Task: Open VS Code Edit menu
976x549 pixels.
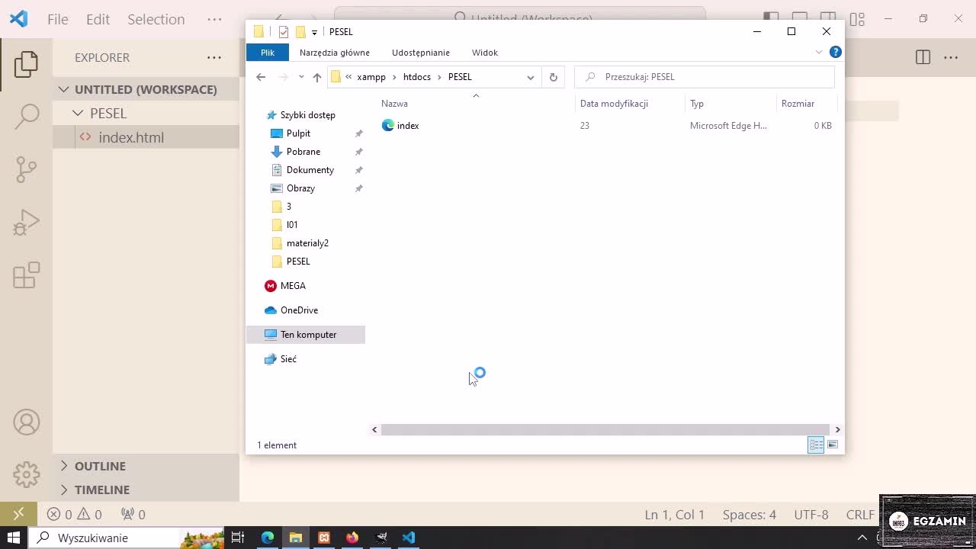Action: click(x=98, y=19)
